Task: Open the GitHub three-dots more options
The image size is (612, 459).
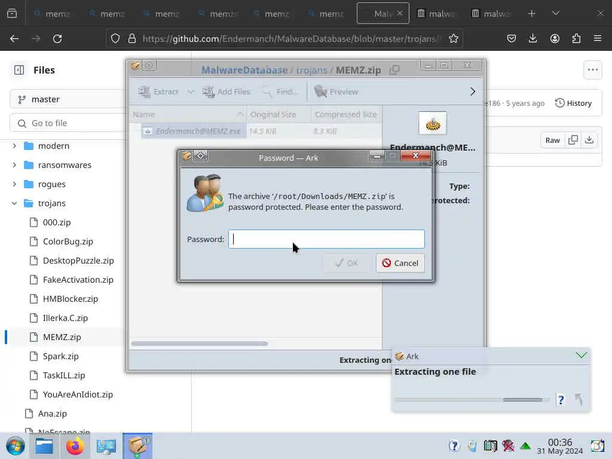Action: [592, 70]
